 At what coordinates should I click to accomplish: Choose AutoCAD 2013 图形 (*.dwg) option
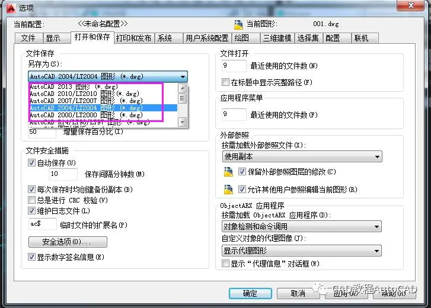[x=103, y=86]
